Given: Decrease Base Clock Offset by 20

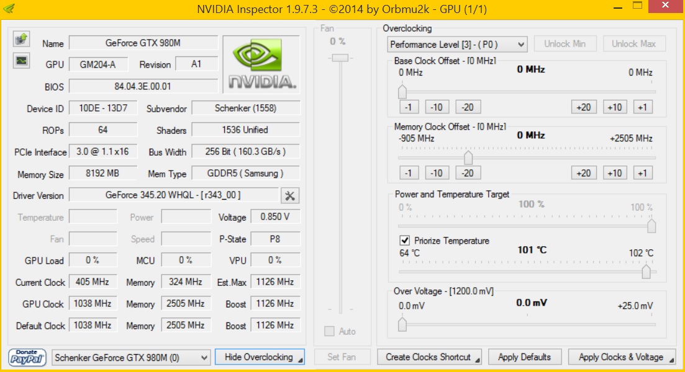Looking at the screenshot, I should coord(468,107).
